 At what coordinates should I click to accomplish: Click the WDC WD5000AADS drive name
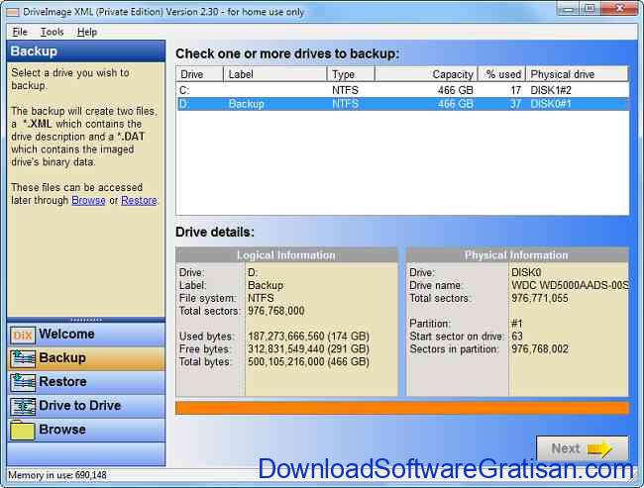click(570, 285)
